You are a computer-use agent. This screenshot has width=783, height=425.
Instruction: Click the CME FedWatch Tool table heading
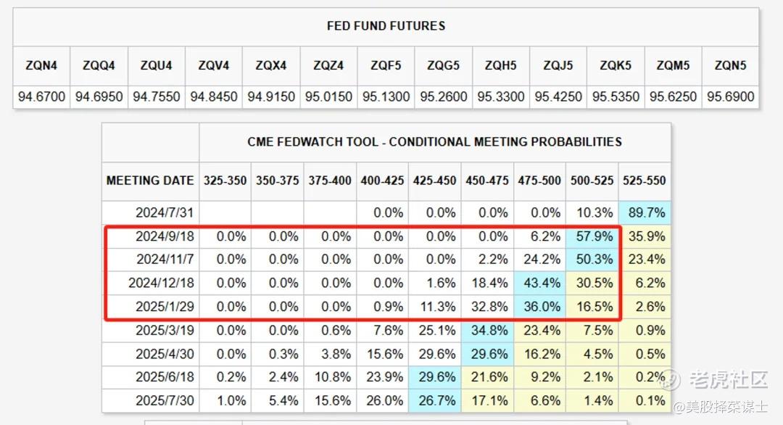tap(434, 142)
